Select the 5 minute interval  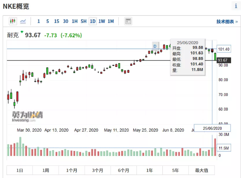pyautogui.click(x=48, y=21)
